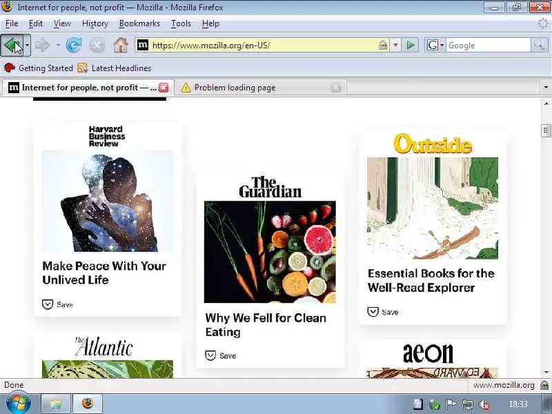Open the Edit menu
This screenshot has height=414, width=552.
click(x=36, y=23)
